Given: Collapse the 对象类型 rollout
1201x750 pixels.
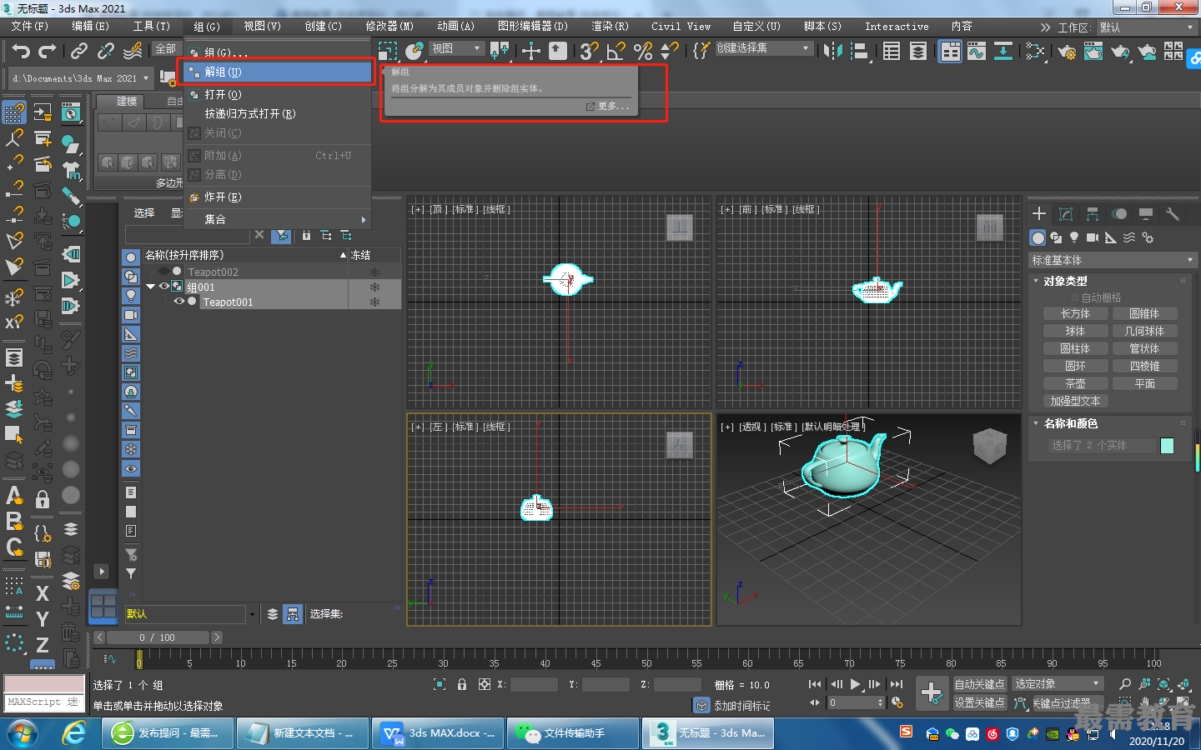Looking at the screenshot, I should coord(1037,281).
